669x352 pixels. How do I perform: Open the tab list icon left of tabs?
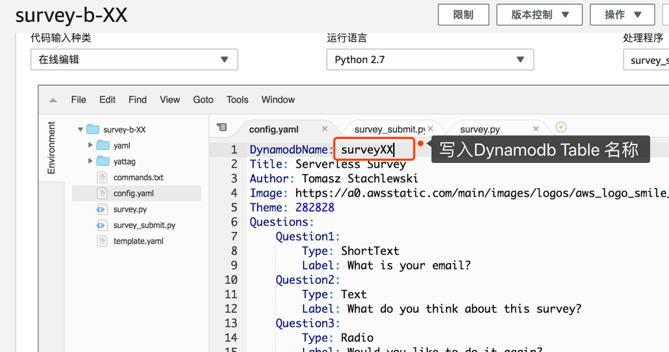(222, 127)
